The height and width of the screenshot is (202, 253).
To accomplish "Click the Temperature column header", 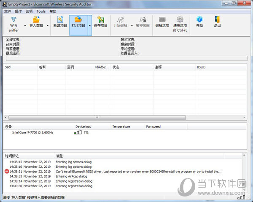I will pos(128,127).
